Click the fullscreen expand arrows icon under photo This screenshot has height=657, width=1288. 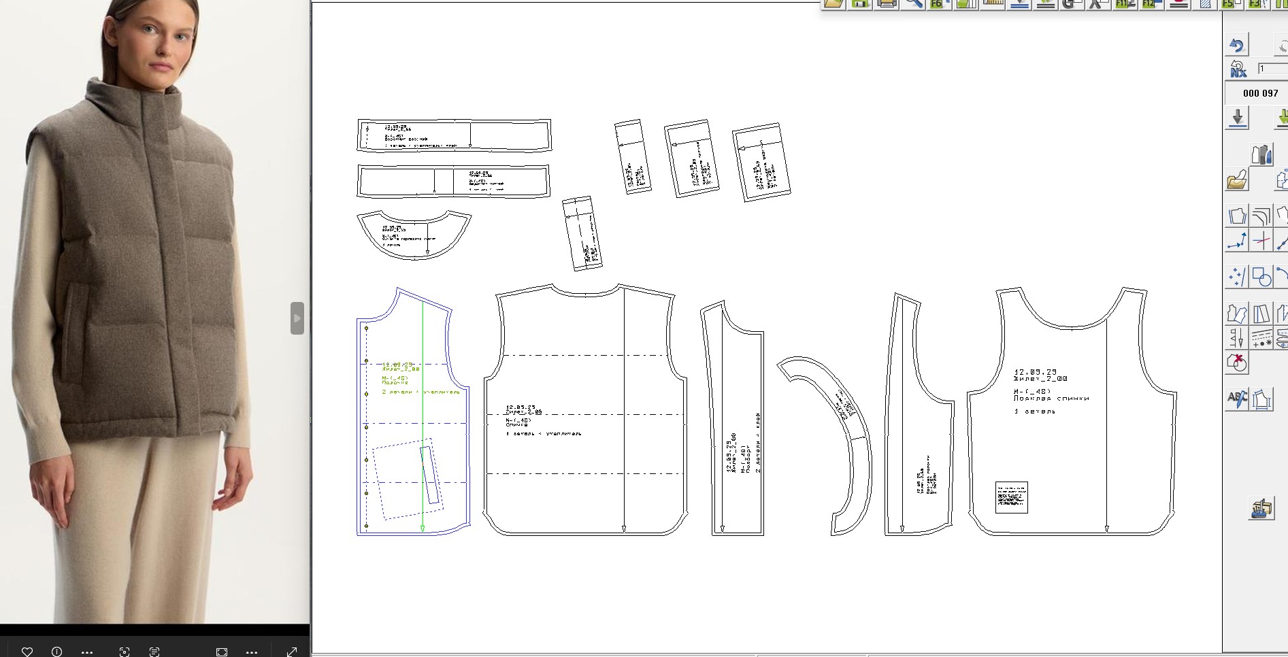292,652
